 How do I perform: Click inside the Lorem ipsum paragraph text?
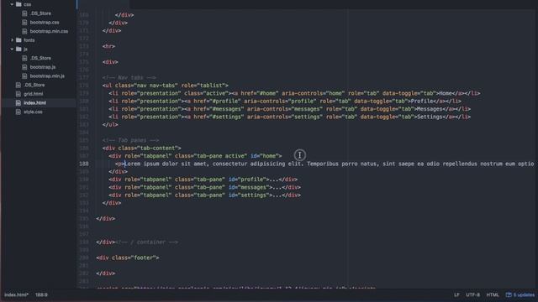(329, 164)
